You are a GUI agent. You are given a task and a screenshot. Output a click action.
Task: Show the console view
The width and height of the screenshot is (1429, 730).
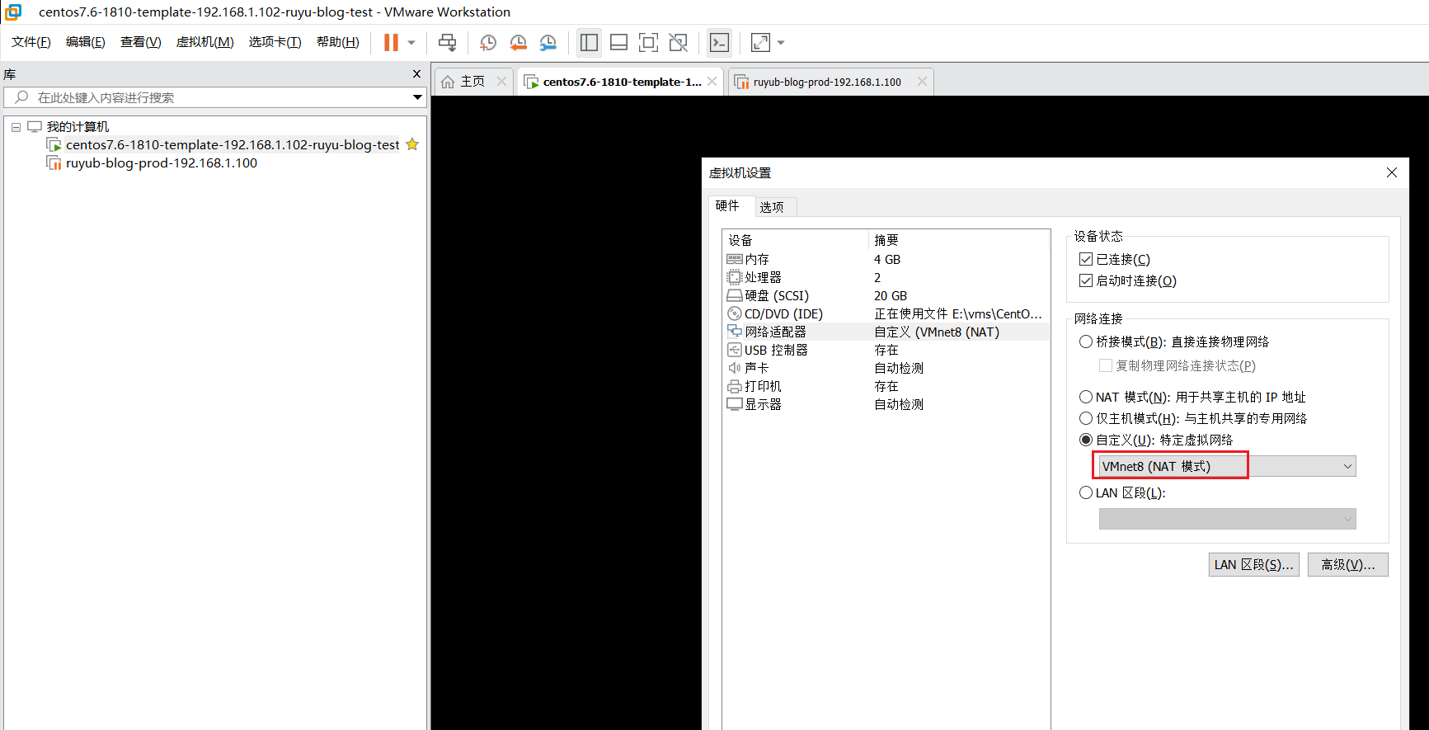719,42
